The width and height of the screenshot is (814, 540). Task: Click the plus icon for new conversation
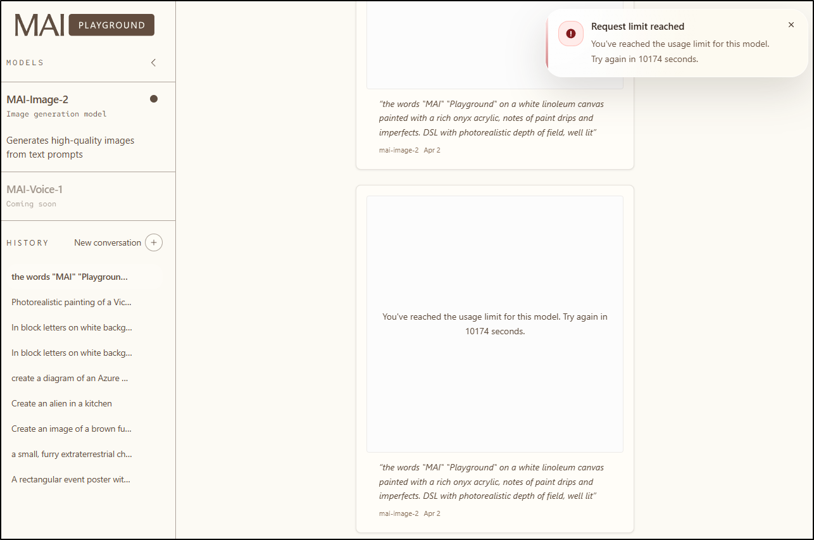(x=154, y=242)
